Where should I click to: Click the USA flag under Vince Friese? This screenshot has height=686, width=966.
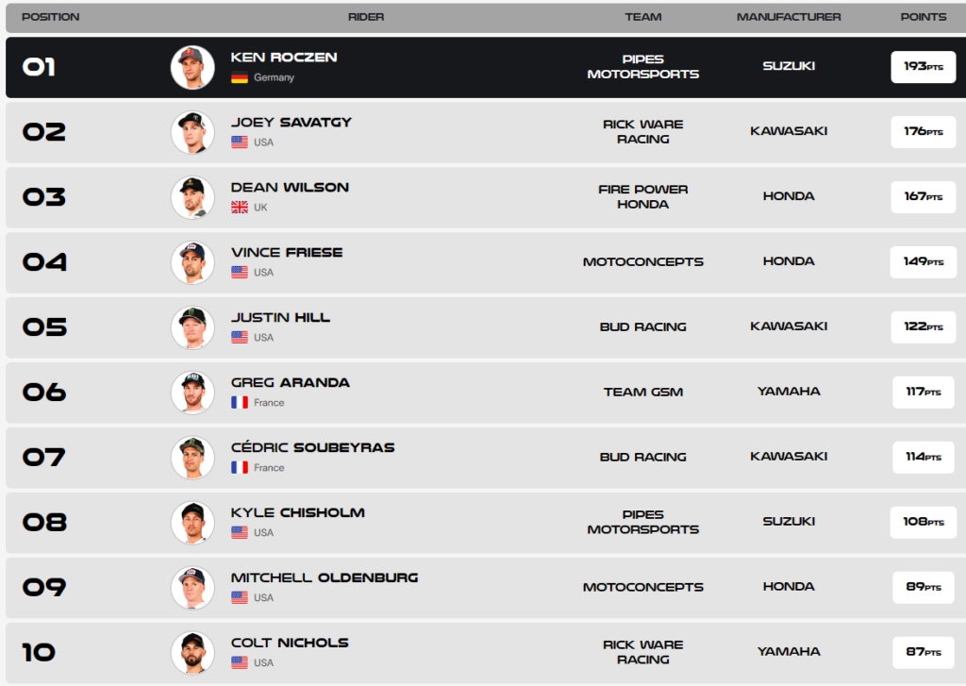(x=240, y=273)
